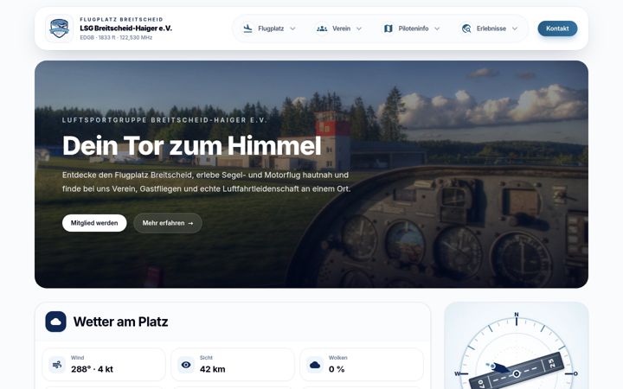This screenshot has height=389, width=623.
Task: Click the people group icon beside Verein
Action: pyautogui.click(x=322, y=29)
